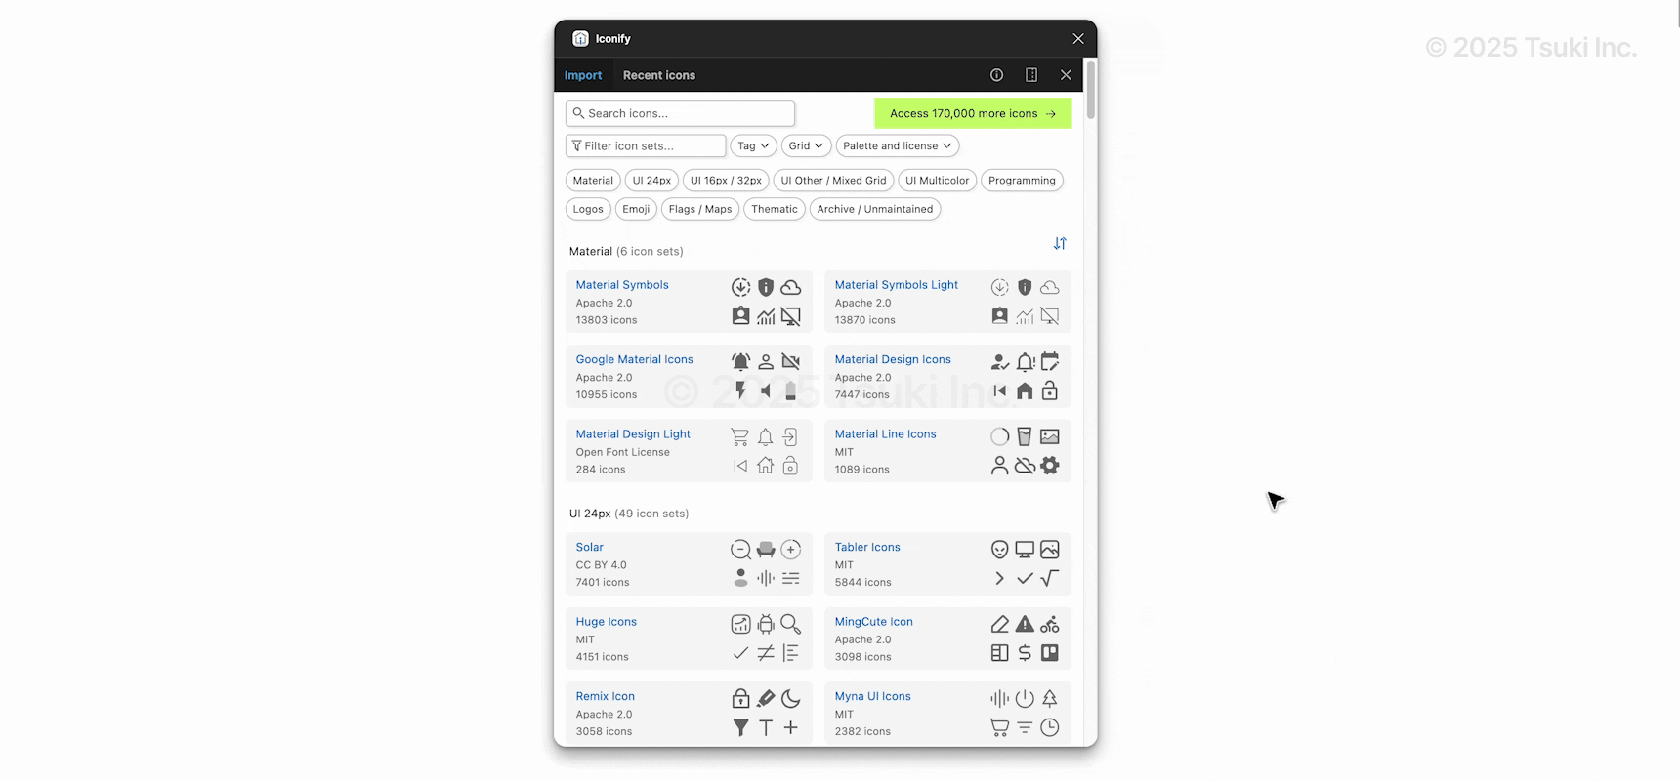This screenshot has height=781, width=1680.
Task: Open the info icon in tab bar
Action: (x=996, y=75)
